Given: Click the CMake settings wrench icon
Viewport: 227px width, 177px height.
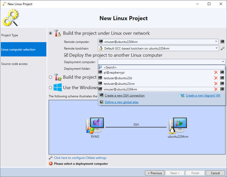Looking at the screenshot, I should pos(51,158).
